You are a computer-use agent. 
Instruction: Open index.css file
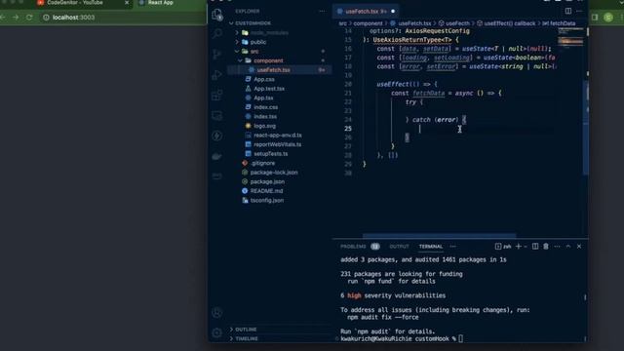pos(266,107)
